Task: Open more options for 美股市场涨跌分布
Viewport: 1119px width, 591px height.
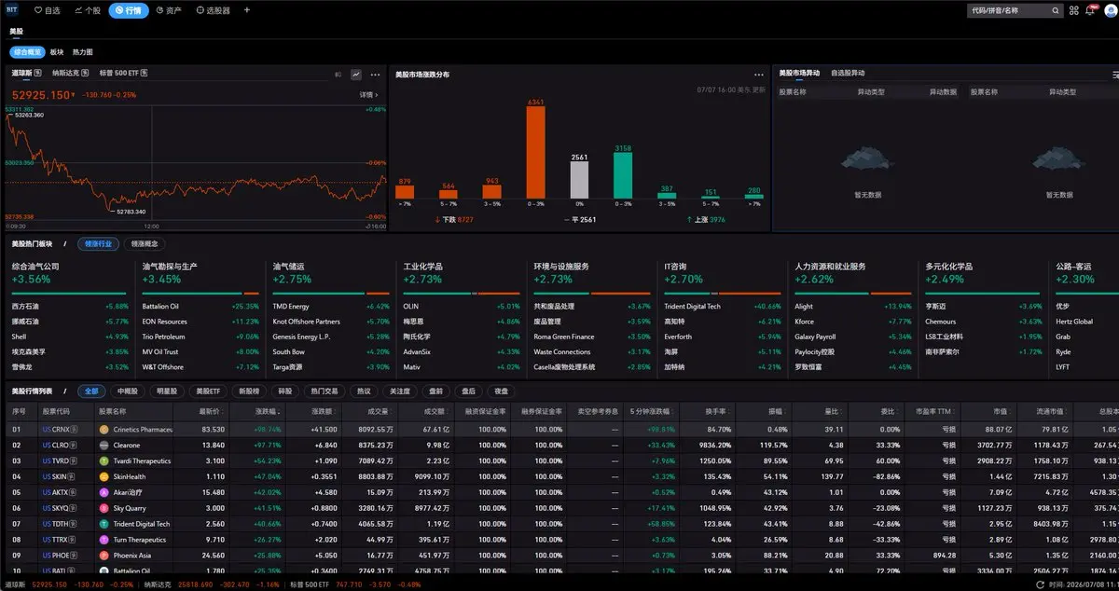Action: pos(759,75)
